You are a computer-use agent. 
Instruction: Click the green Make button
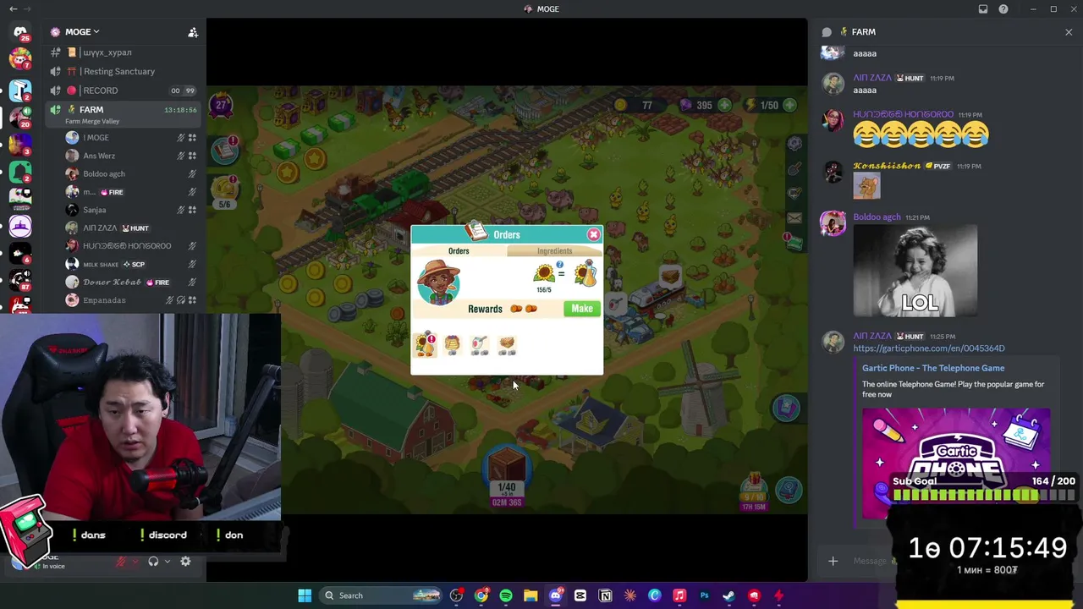[x=582, y=309]
